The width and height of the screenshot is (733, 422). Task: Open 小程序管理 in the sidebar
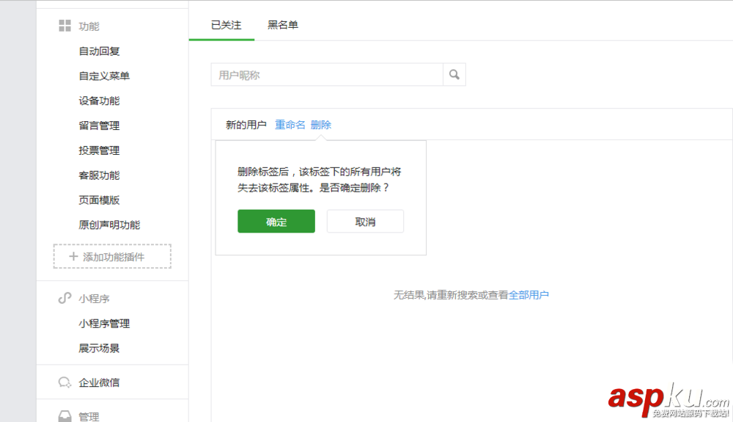[x=104, y=323]
